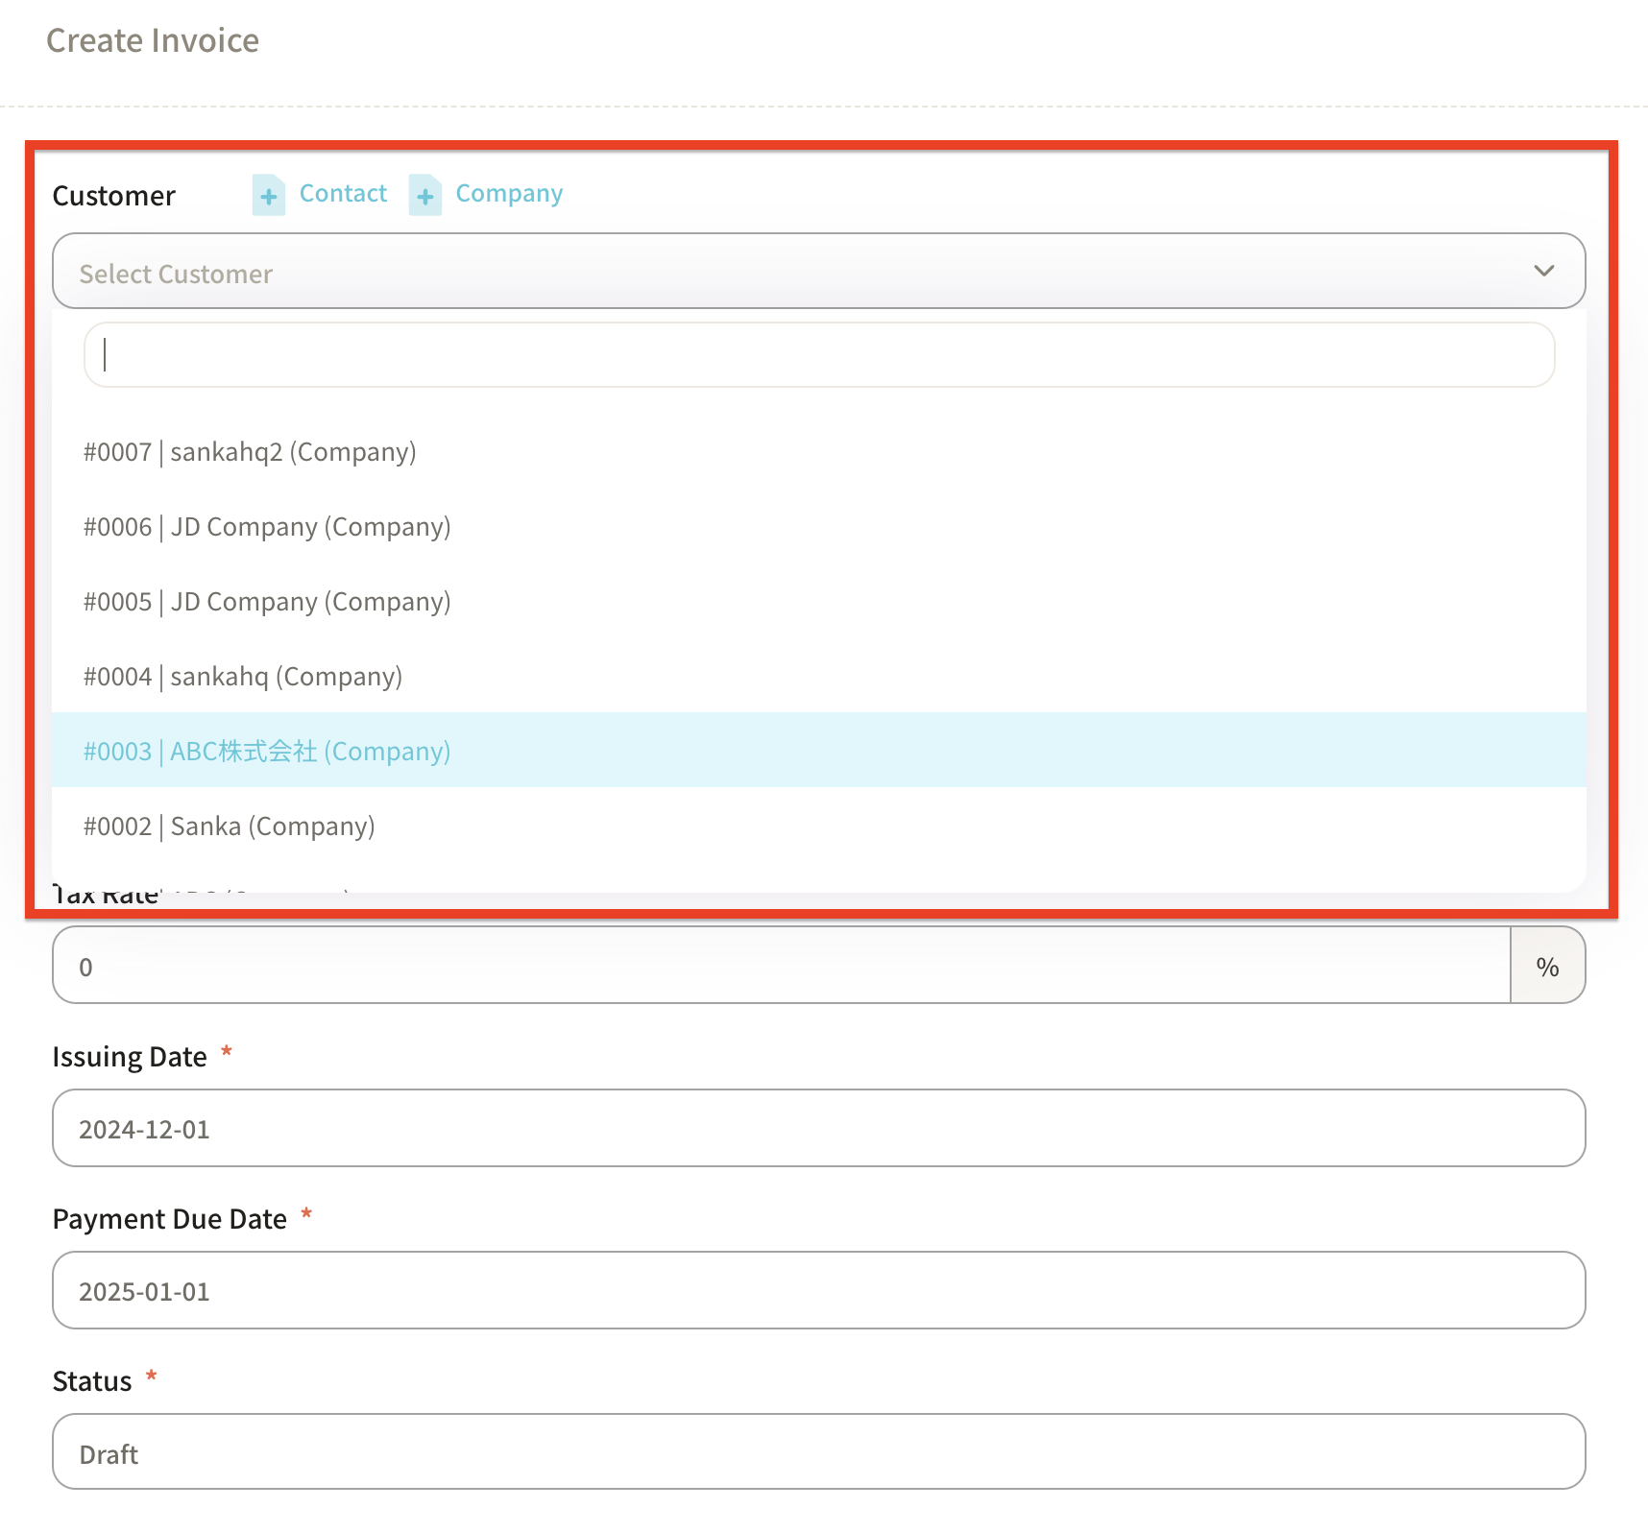Click the plus icon beside Contact
1648x1532 pixels.
point(269,196)
